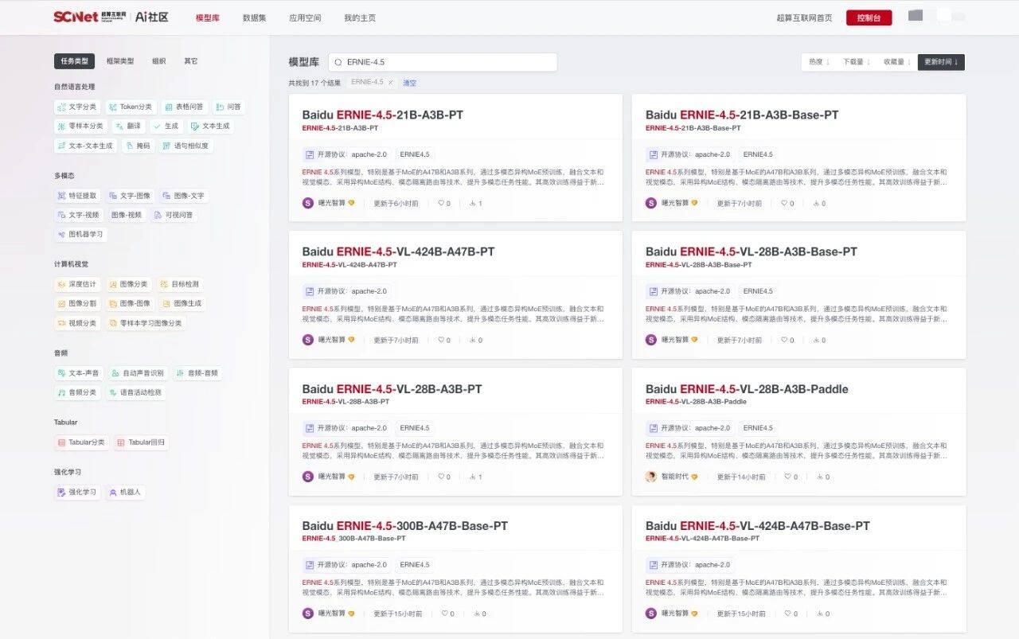Select the 掩码 task tag
The image size is (1019, 639).
coord(138,146)
